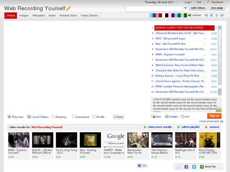
Task: Click the pencil edit icon beside the title
Action: (68, 8)
